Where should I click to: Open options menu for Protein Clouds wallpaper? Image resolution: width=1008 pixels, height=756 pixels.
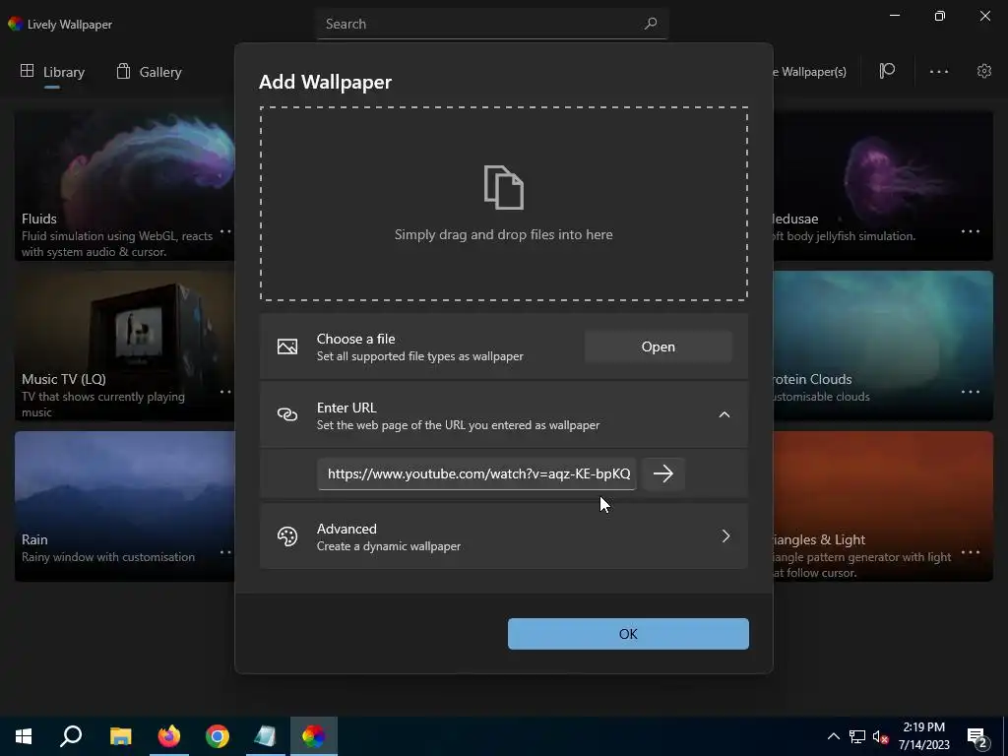(970, 392)
